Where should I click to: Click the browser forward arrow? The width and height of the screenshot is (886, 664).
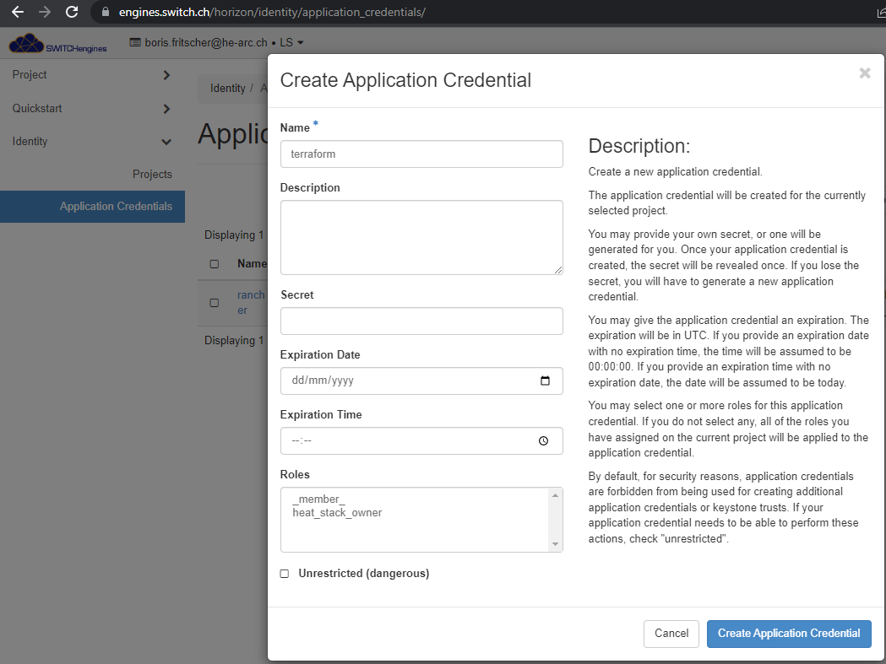coord(45,13)
